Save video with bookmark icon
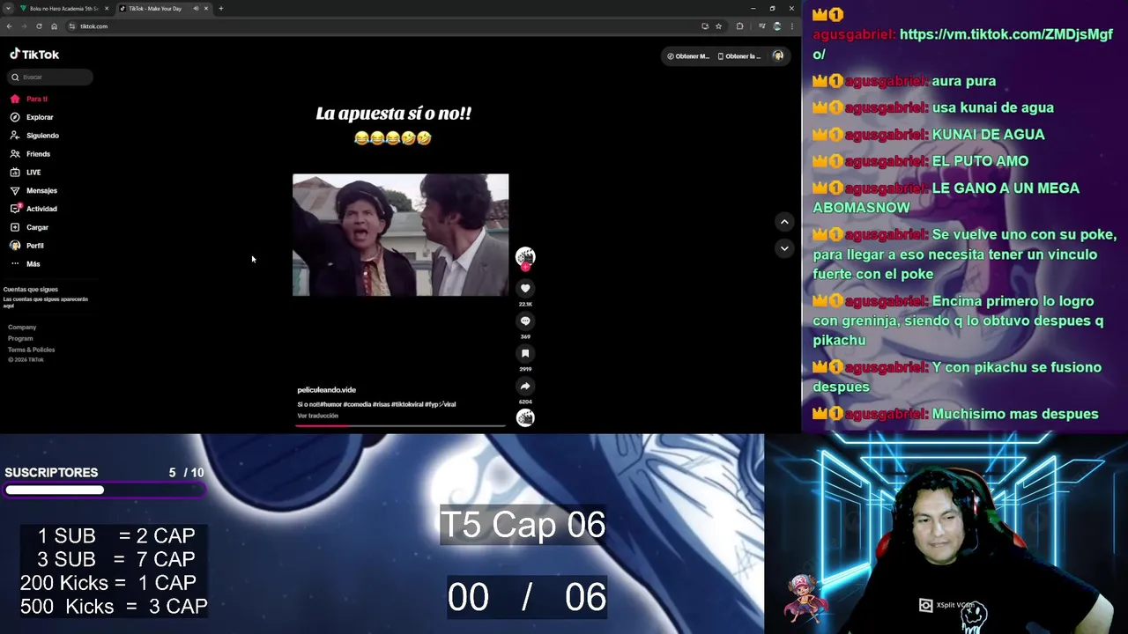1128x634 pixels. click(x=525, y=353)
